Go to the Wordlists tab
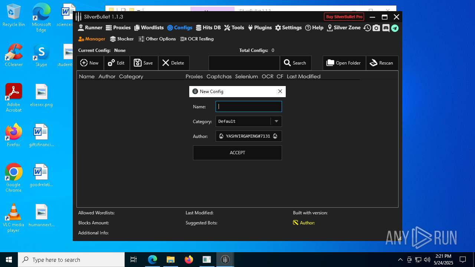 (x=149, y=27)
